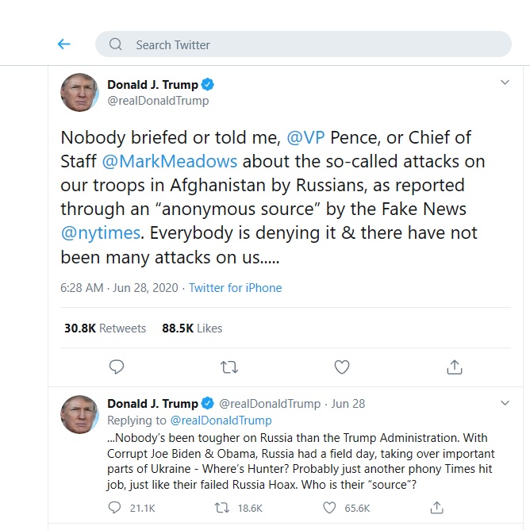View the 30.8K Retweets list
Image resolution: width=530 pixels, height=530 pixels.
tap(105, 328)
